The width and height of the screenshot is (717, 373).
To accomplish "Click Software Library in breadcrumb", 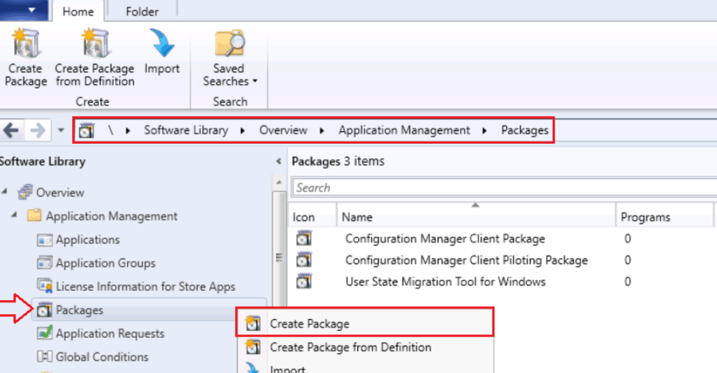I will [x=186, y=130].
